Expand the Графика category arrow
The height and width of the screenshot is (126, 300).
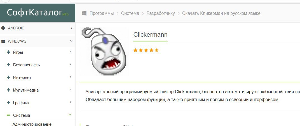pos(70,102)
